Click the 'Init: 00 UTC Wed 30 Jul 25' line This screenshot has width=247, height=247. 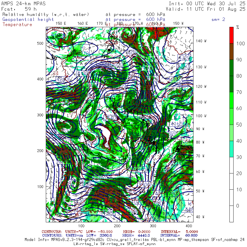[x=207, y=4]
